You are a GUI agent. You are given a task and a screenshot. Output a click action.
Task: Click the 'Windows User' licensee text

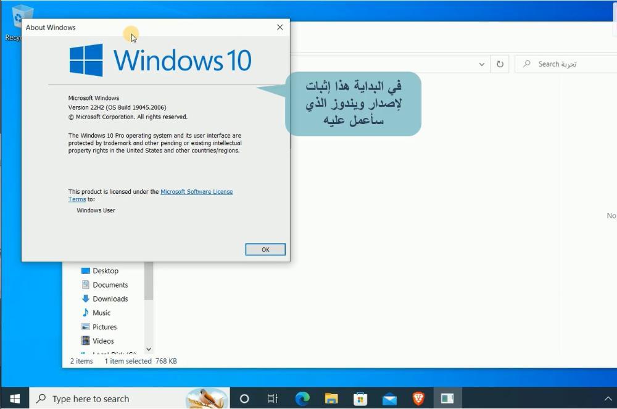96,210
